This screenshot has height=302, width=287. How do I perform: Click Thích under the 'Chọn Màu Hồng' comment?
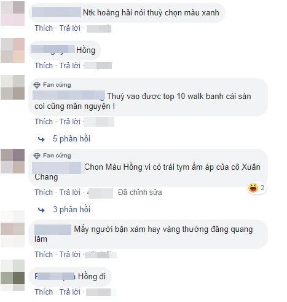coord(44,193)
